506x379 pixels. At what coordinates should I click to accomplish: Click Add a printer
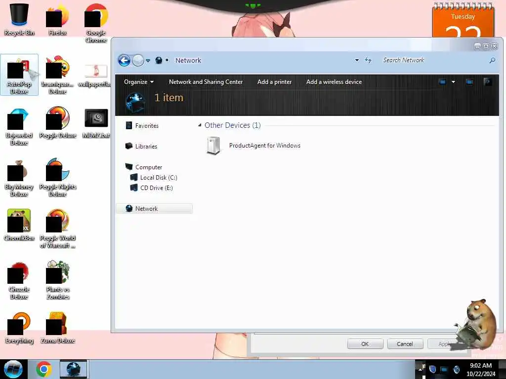[274, 82]
